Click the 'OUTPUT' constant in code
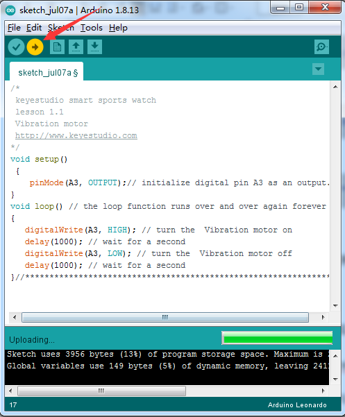Viewport: 345px width, 417px height. [x=103, y=183]
